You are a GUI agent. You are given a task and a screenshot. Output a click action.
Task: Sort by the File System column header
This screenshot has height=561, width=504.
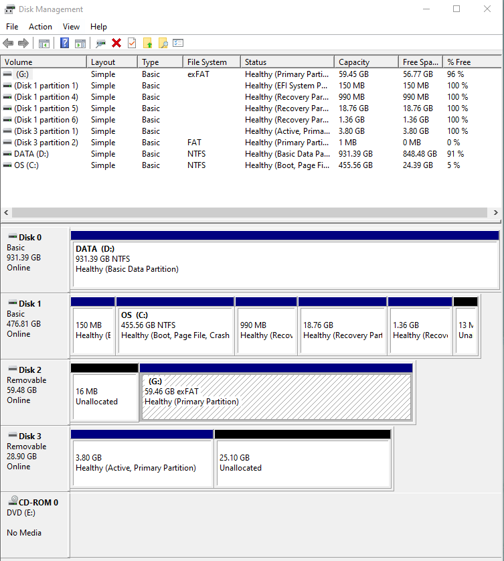point(212,62)
